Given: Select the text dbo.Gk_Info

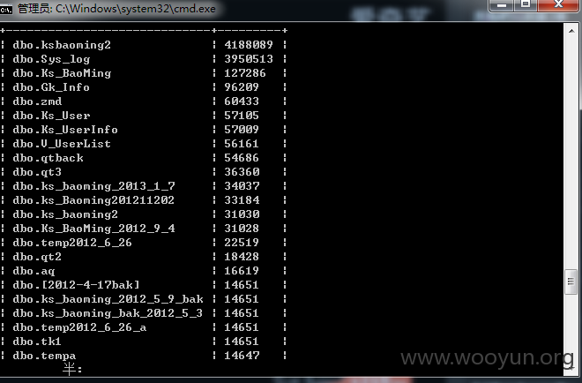Looking at the screenshot, I should 51,87.
